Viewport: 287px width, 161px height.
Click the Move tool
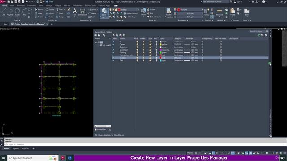(39, 9)
